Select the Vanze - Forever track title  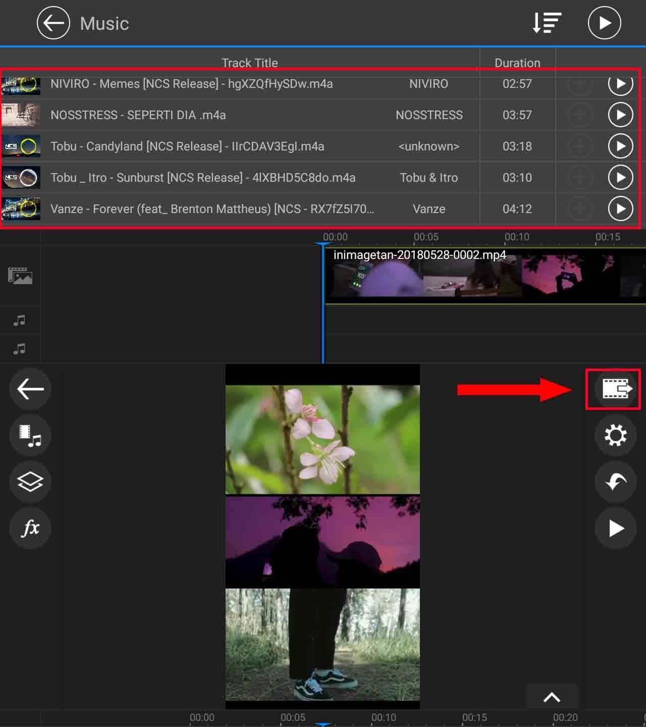(212, 209)
